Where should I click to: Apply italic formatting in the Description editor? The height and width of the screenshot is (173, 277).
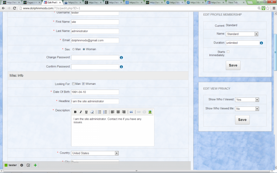pyautogui.click(x=81, y=112)
